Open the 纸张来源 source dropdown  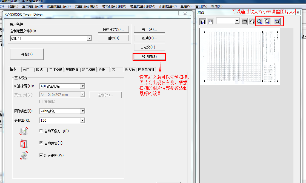pos(82,86)
